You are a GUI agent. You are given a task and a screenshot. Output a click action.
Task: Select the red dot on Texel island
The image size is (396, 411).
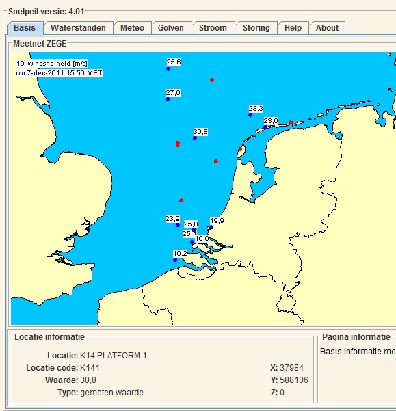pos(240,149)
